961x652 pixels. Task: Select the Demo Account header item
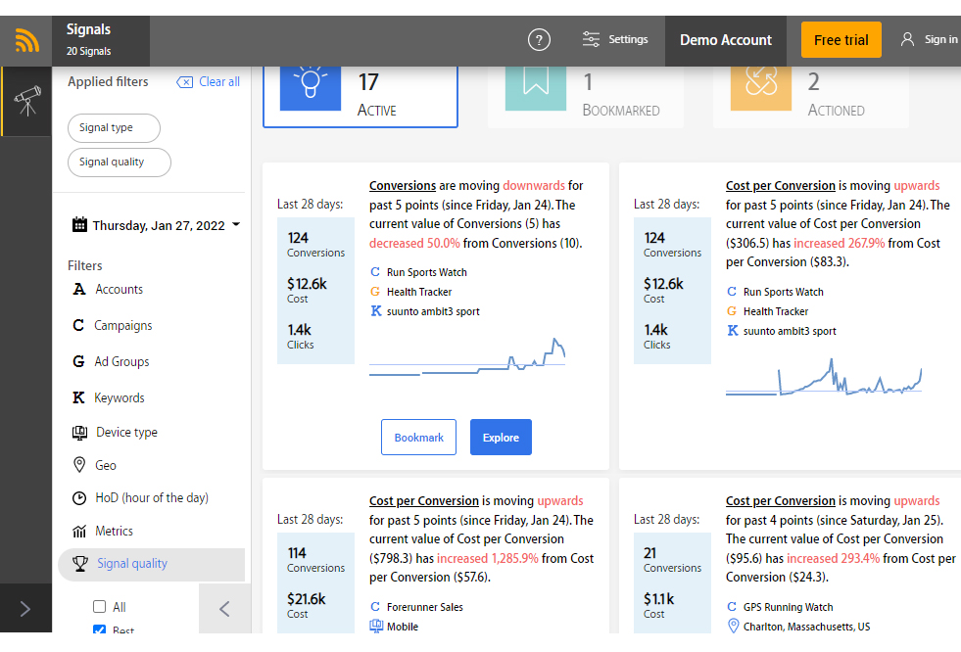click(x=726, y=40)
